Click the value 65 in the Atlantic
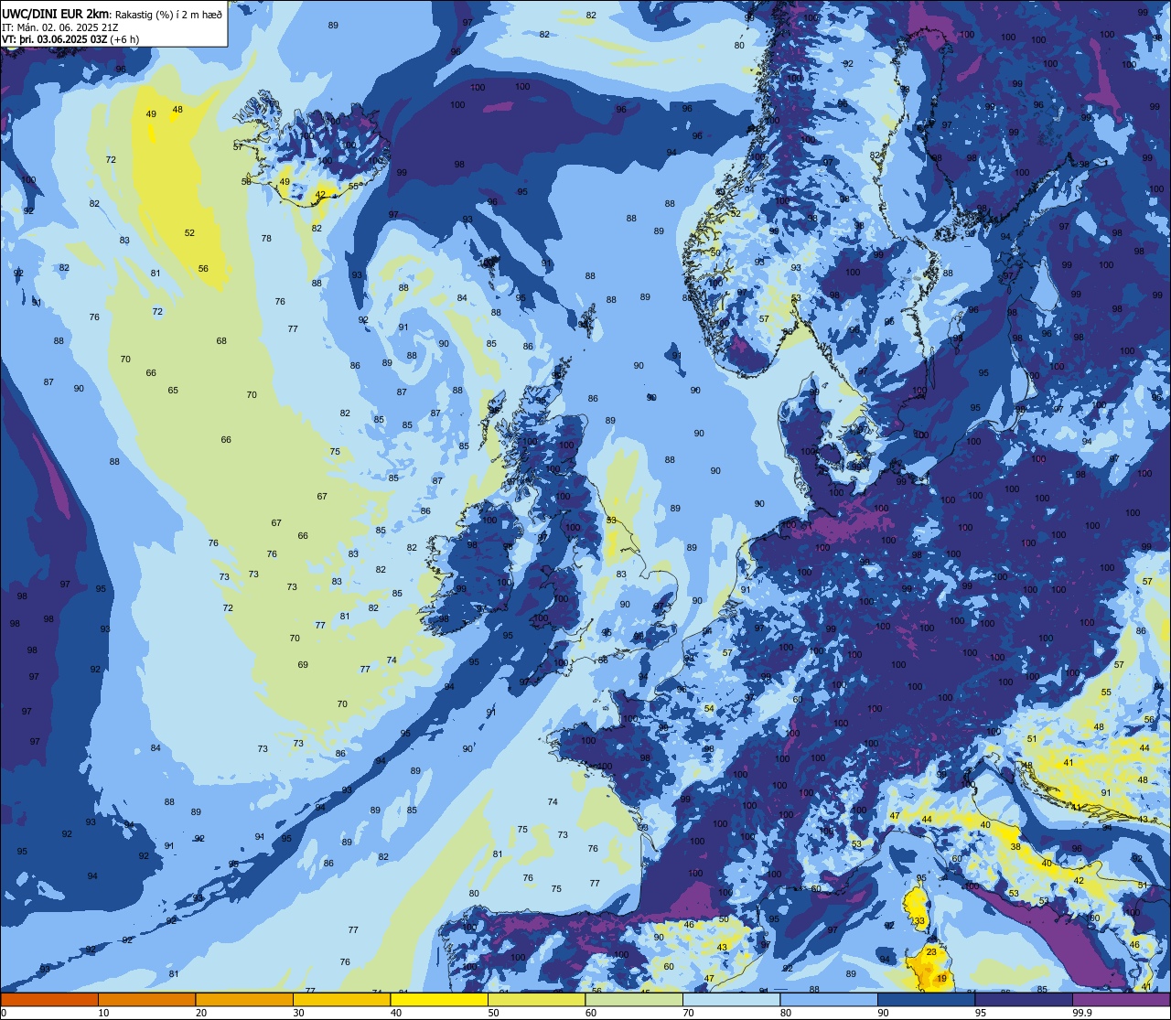1171x1020 pixels. (x=173, y=391)
